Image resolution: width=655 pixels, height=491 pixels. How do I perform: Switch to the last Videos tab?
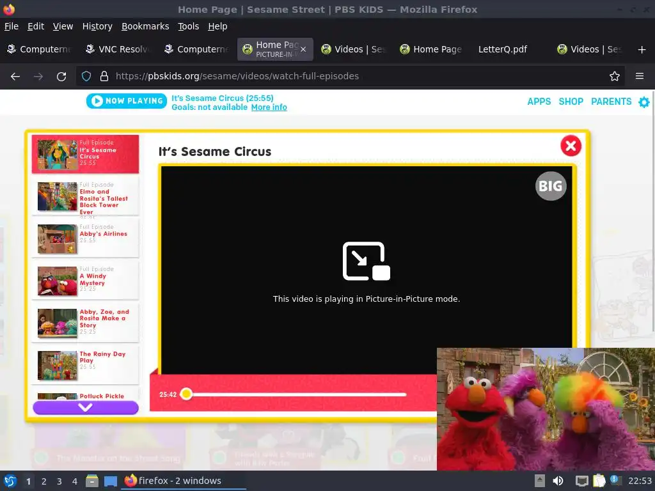[589, 49]
